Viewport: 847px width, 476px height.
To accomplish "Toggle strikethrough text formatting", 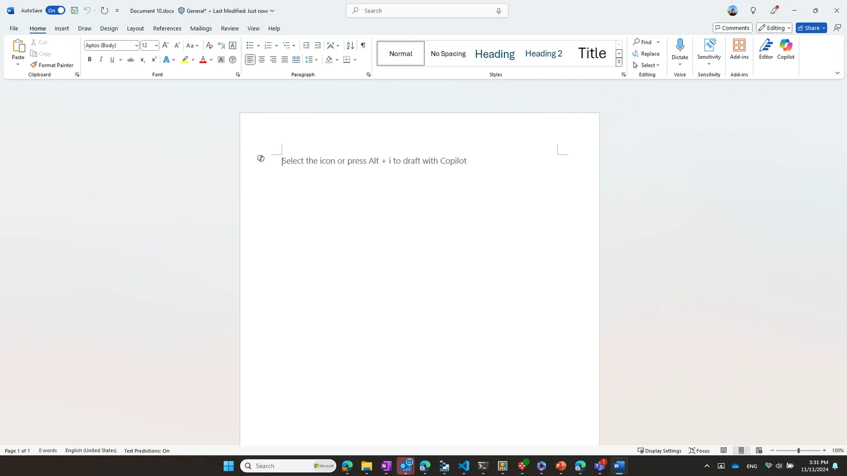I will pyautogui.click(x=130, y=60).
